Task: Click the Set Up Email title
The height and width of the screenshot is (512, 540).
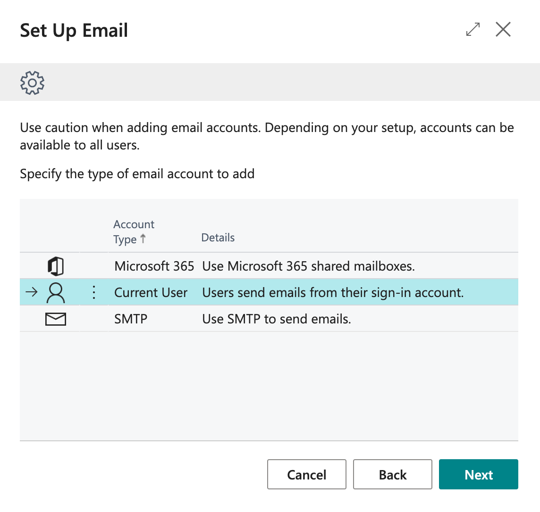Action: tap(74, 30)
